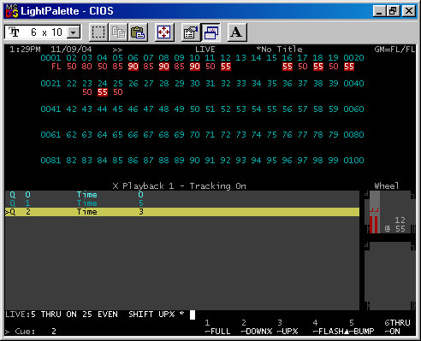Click channel 0061 header
The image size is (421, 341).
coord(50,135)
